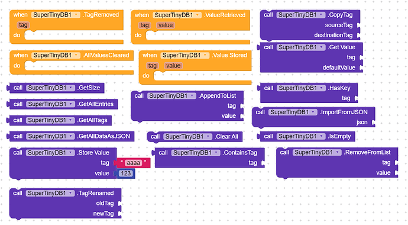The image size is (408, 225).
Task: Open component dropdown in Clear All block
Action: click(188, 136)
